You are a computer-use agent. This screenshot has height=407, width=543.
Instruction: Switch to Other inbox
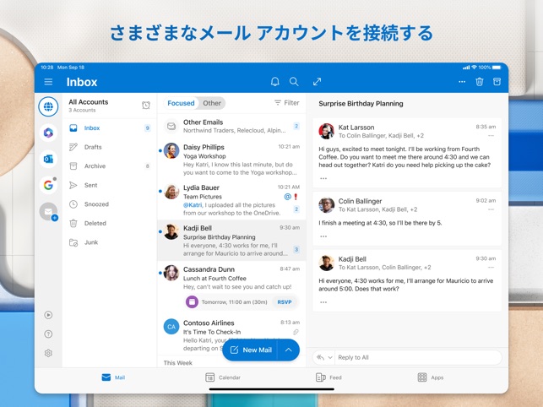pyautogui.click(x=212, y=103)
